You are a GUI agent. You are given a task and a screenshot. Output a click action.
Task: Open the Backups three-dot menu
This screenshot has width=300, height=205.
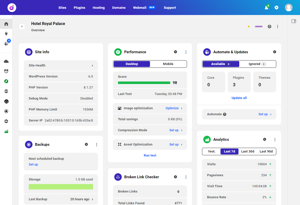(97, 144)
